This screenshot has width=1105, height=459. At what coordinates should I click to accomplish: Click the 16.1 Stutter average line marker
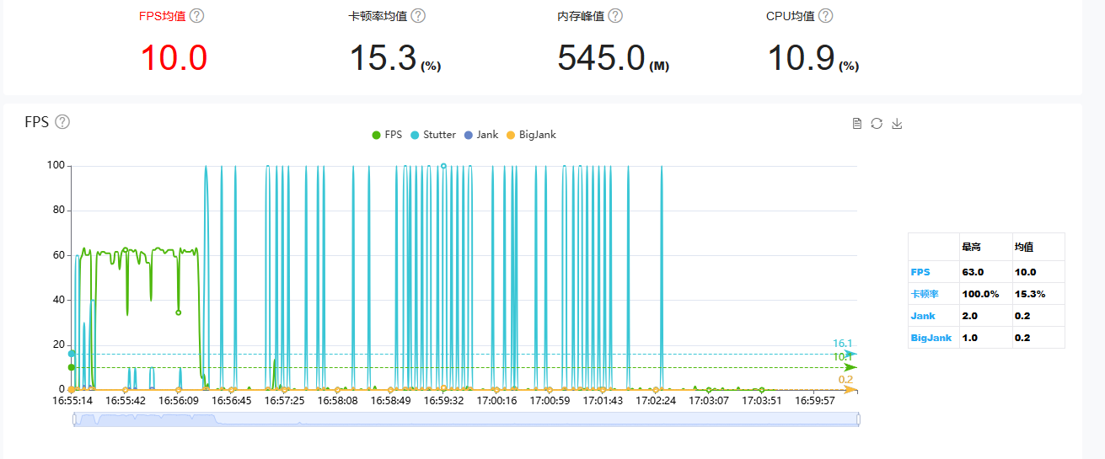(x=843, y=344)
